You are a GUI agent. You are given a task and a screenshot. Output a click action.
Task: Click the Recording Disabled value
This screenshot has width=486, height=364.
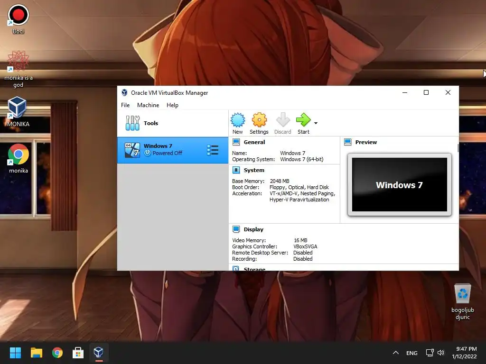tap(303, 259)
